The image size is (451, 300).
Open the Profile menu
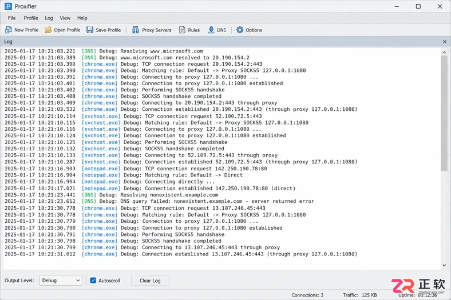coord(31,18)
